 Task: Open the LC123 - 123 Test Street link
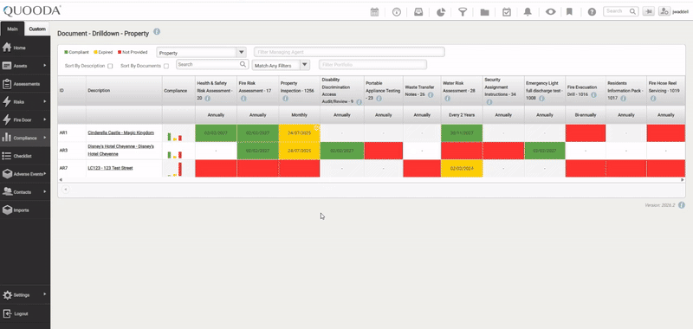110,168
